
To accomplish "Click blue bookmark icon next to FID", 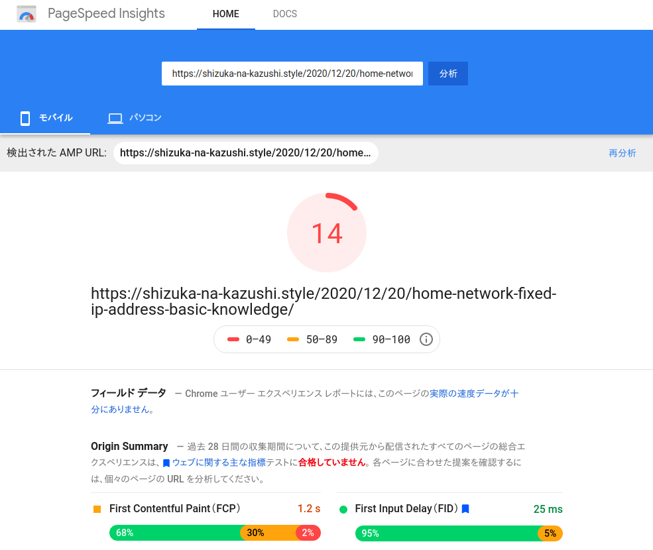I will (465, 509).
